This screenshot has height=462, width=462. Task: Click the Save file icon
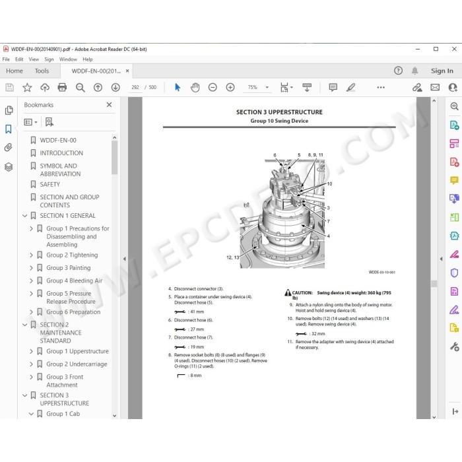click(x=9, y=87)
